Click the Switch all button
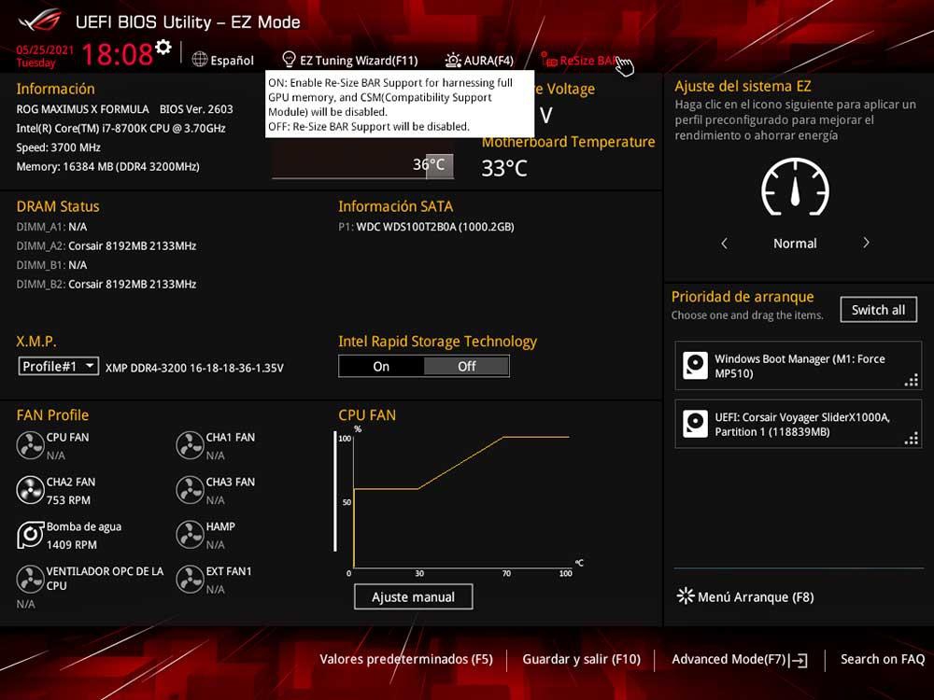Viewport: 934px width, 700px height. (x=879, y=310)
